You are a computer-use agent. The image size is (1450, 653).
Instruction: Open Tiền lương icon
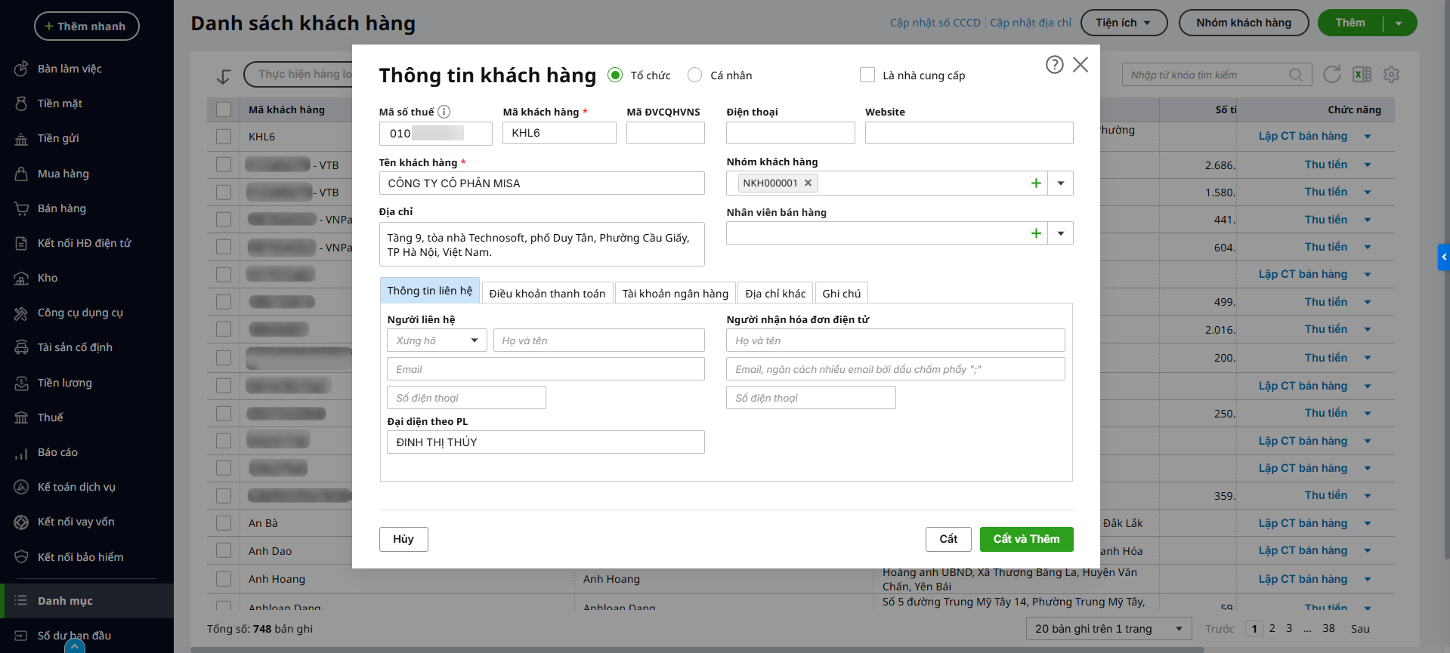pyautogui.click(x=21, y=383)
